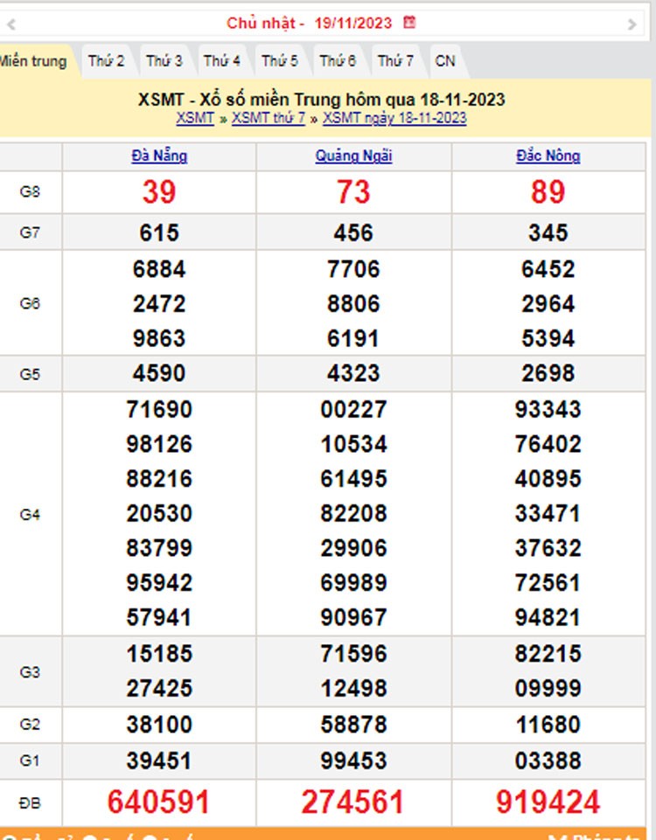Image resolution: width=656 pixels, height=840 pixels.
Task: Select G1 number 99453
Action: [353, 761]
